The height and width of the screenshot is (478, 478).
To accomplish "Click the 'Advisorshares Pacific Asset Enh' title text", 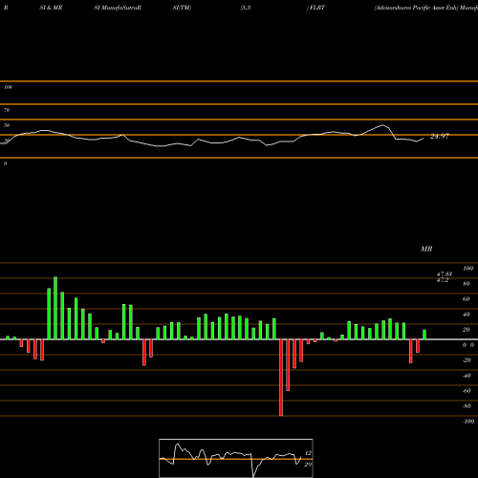I will tap(416, 8).
